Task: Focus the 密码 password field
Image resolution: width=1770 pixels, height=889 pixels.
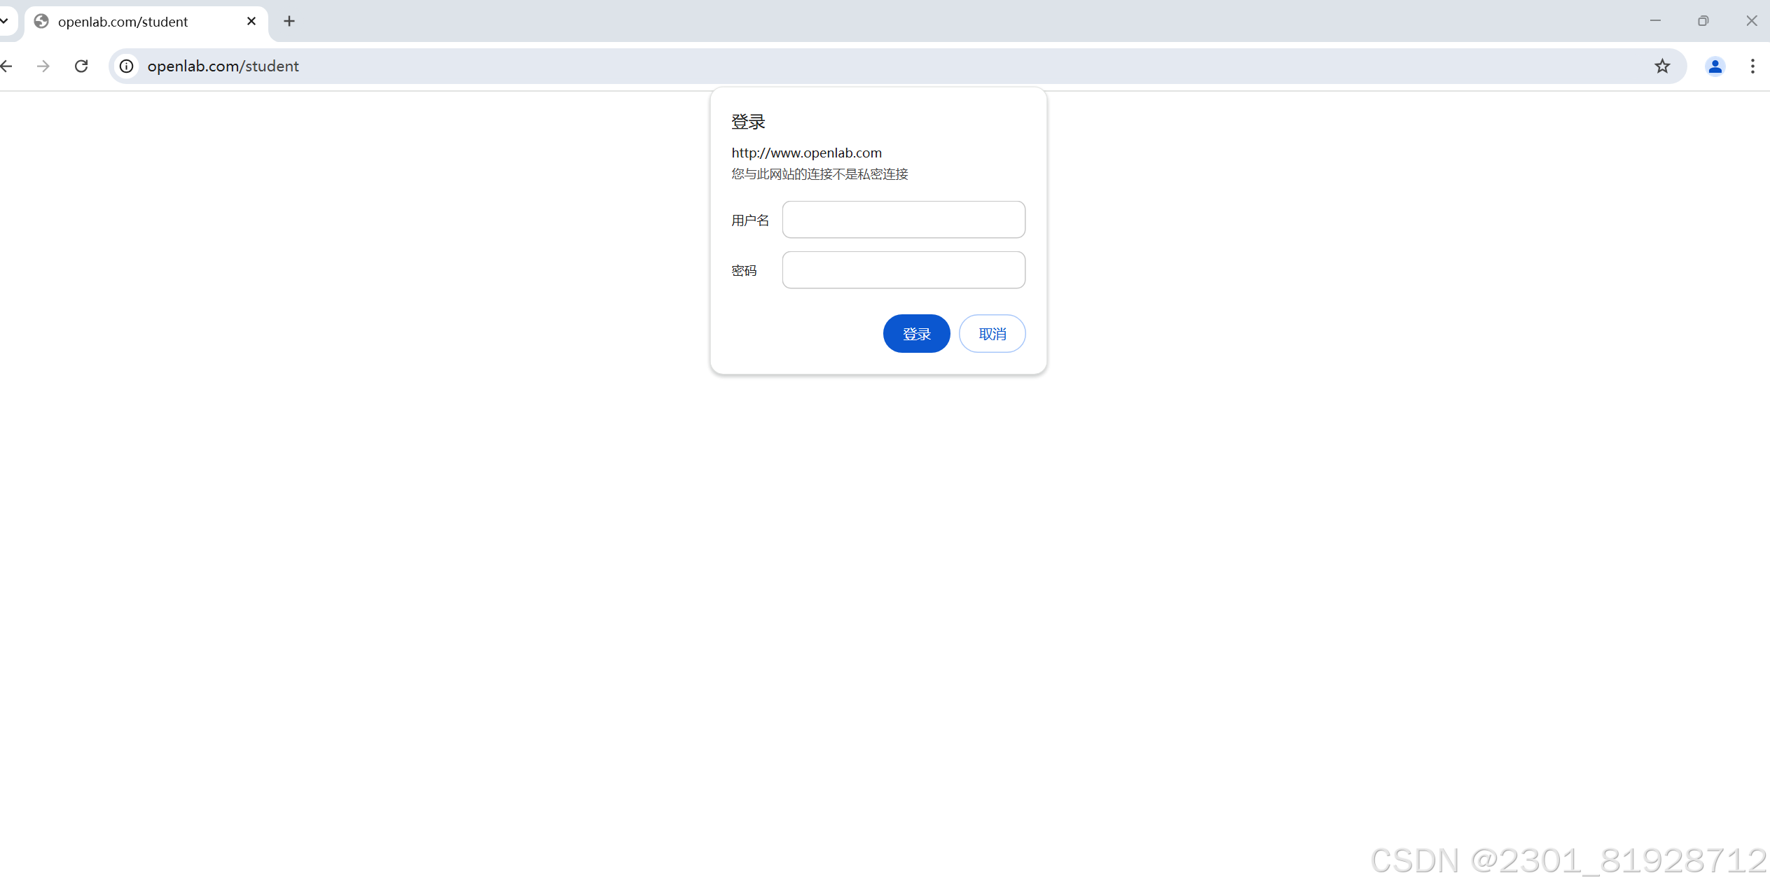Action: tap(904, 270)
